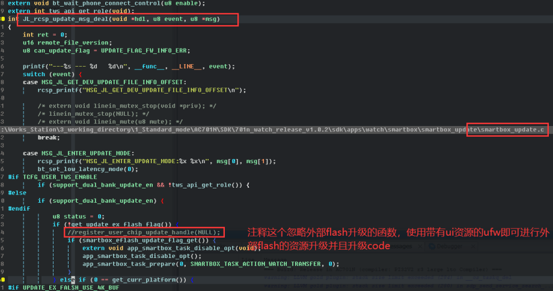Click '#if UPDATE_EX_FALSH_USE_4K_BUF' directive
Viewport: 553px width, 291px height.
click(64, 287)
